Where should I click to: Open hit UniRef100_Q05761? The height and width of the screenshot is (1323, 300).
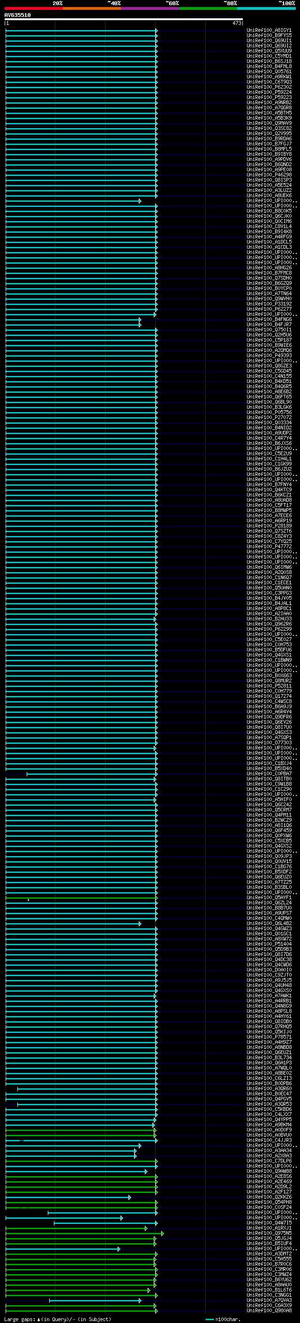coord(269,72)
